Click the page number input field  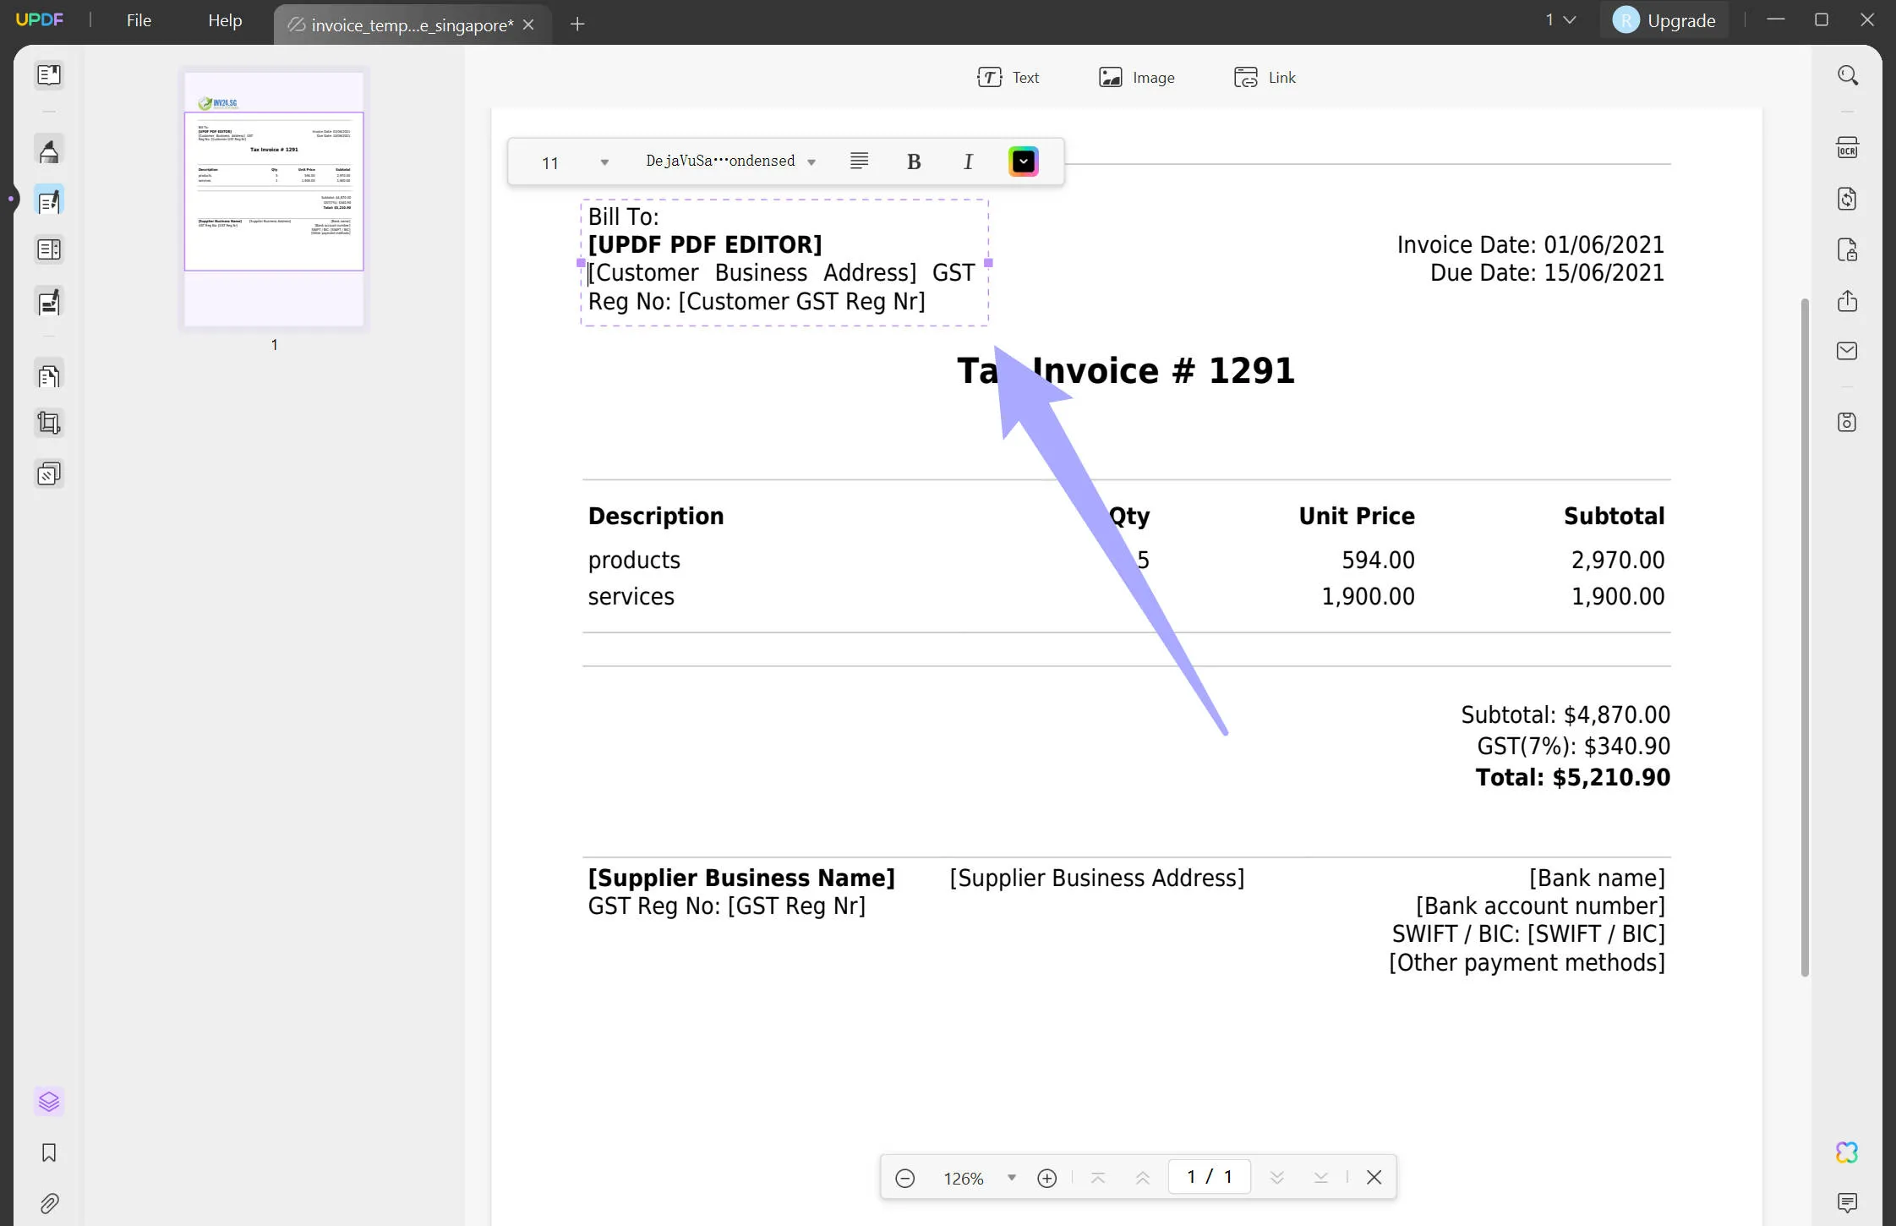[x=1209, y=1177]
